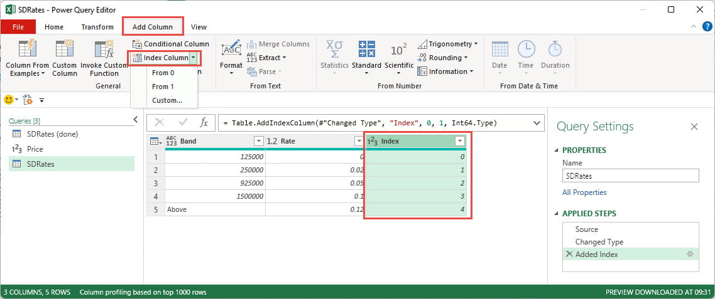Click the Standard math operations icon
Viewport: 715px width, 299px height.
(x=366, y=49)
